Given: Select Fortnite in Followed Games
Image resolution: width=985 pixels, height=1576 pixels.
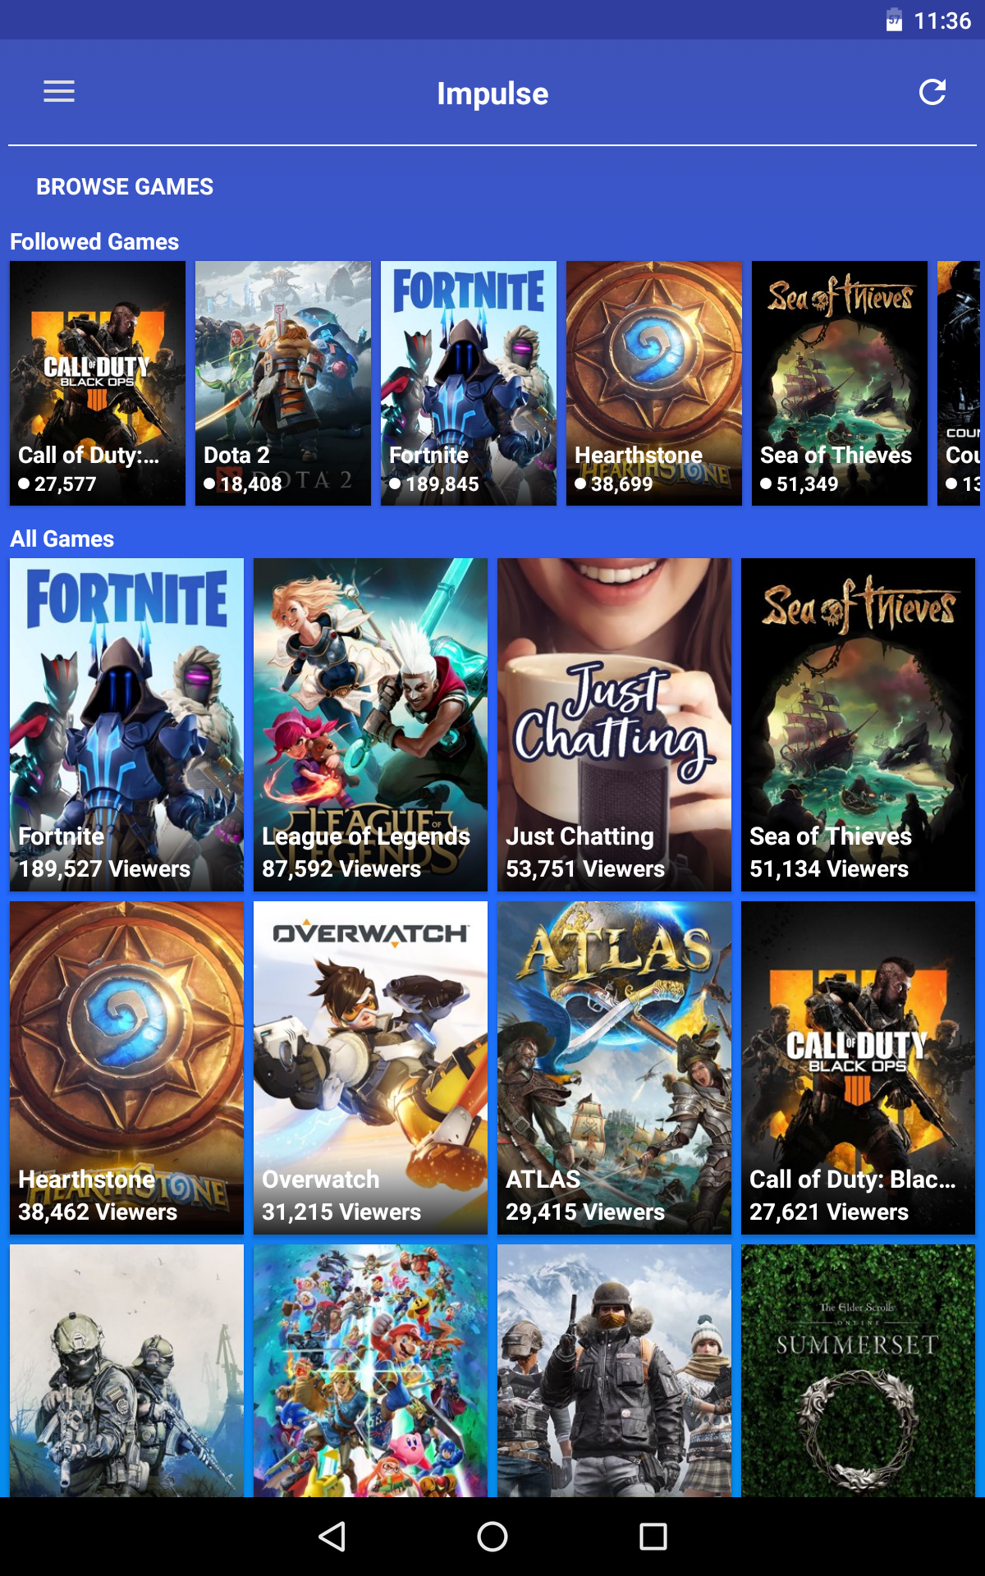Looking at the screenshot, I should (469, 383).
